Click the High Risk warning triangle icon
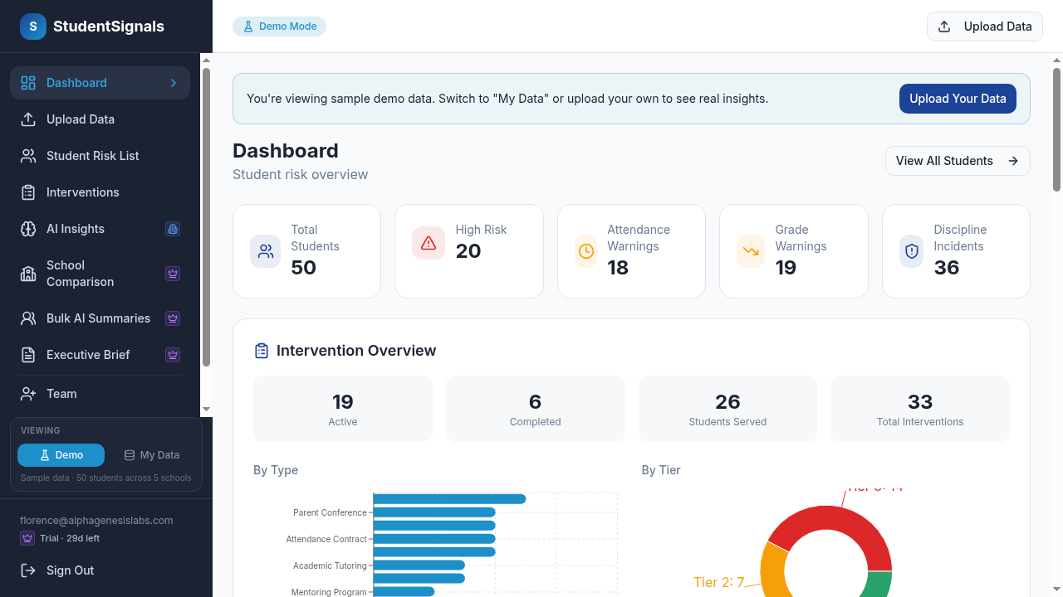 [x=429, y=243]
